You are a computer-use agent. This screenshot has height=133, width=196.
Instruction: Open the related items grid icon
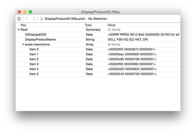pyautogui.click(x=19, y=19)
